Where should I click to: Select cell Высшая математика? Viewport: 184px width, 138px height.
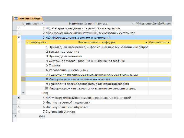98,52
